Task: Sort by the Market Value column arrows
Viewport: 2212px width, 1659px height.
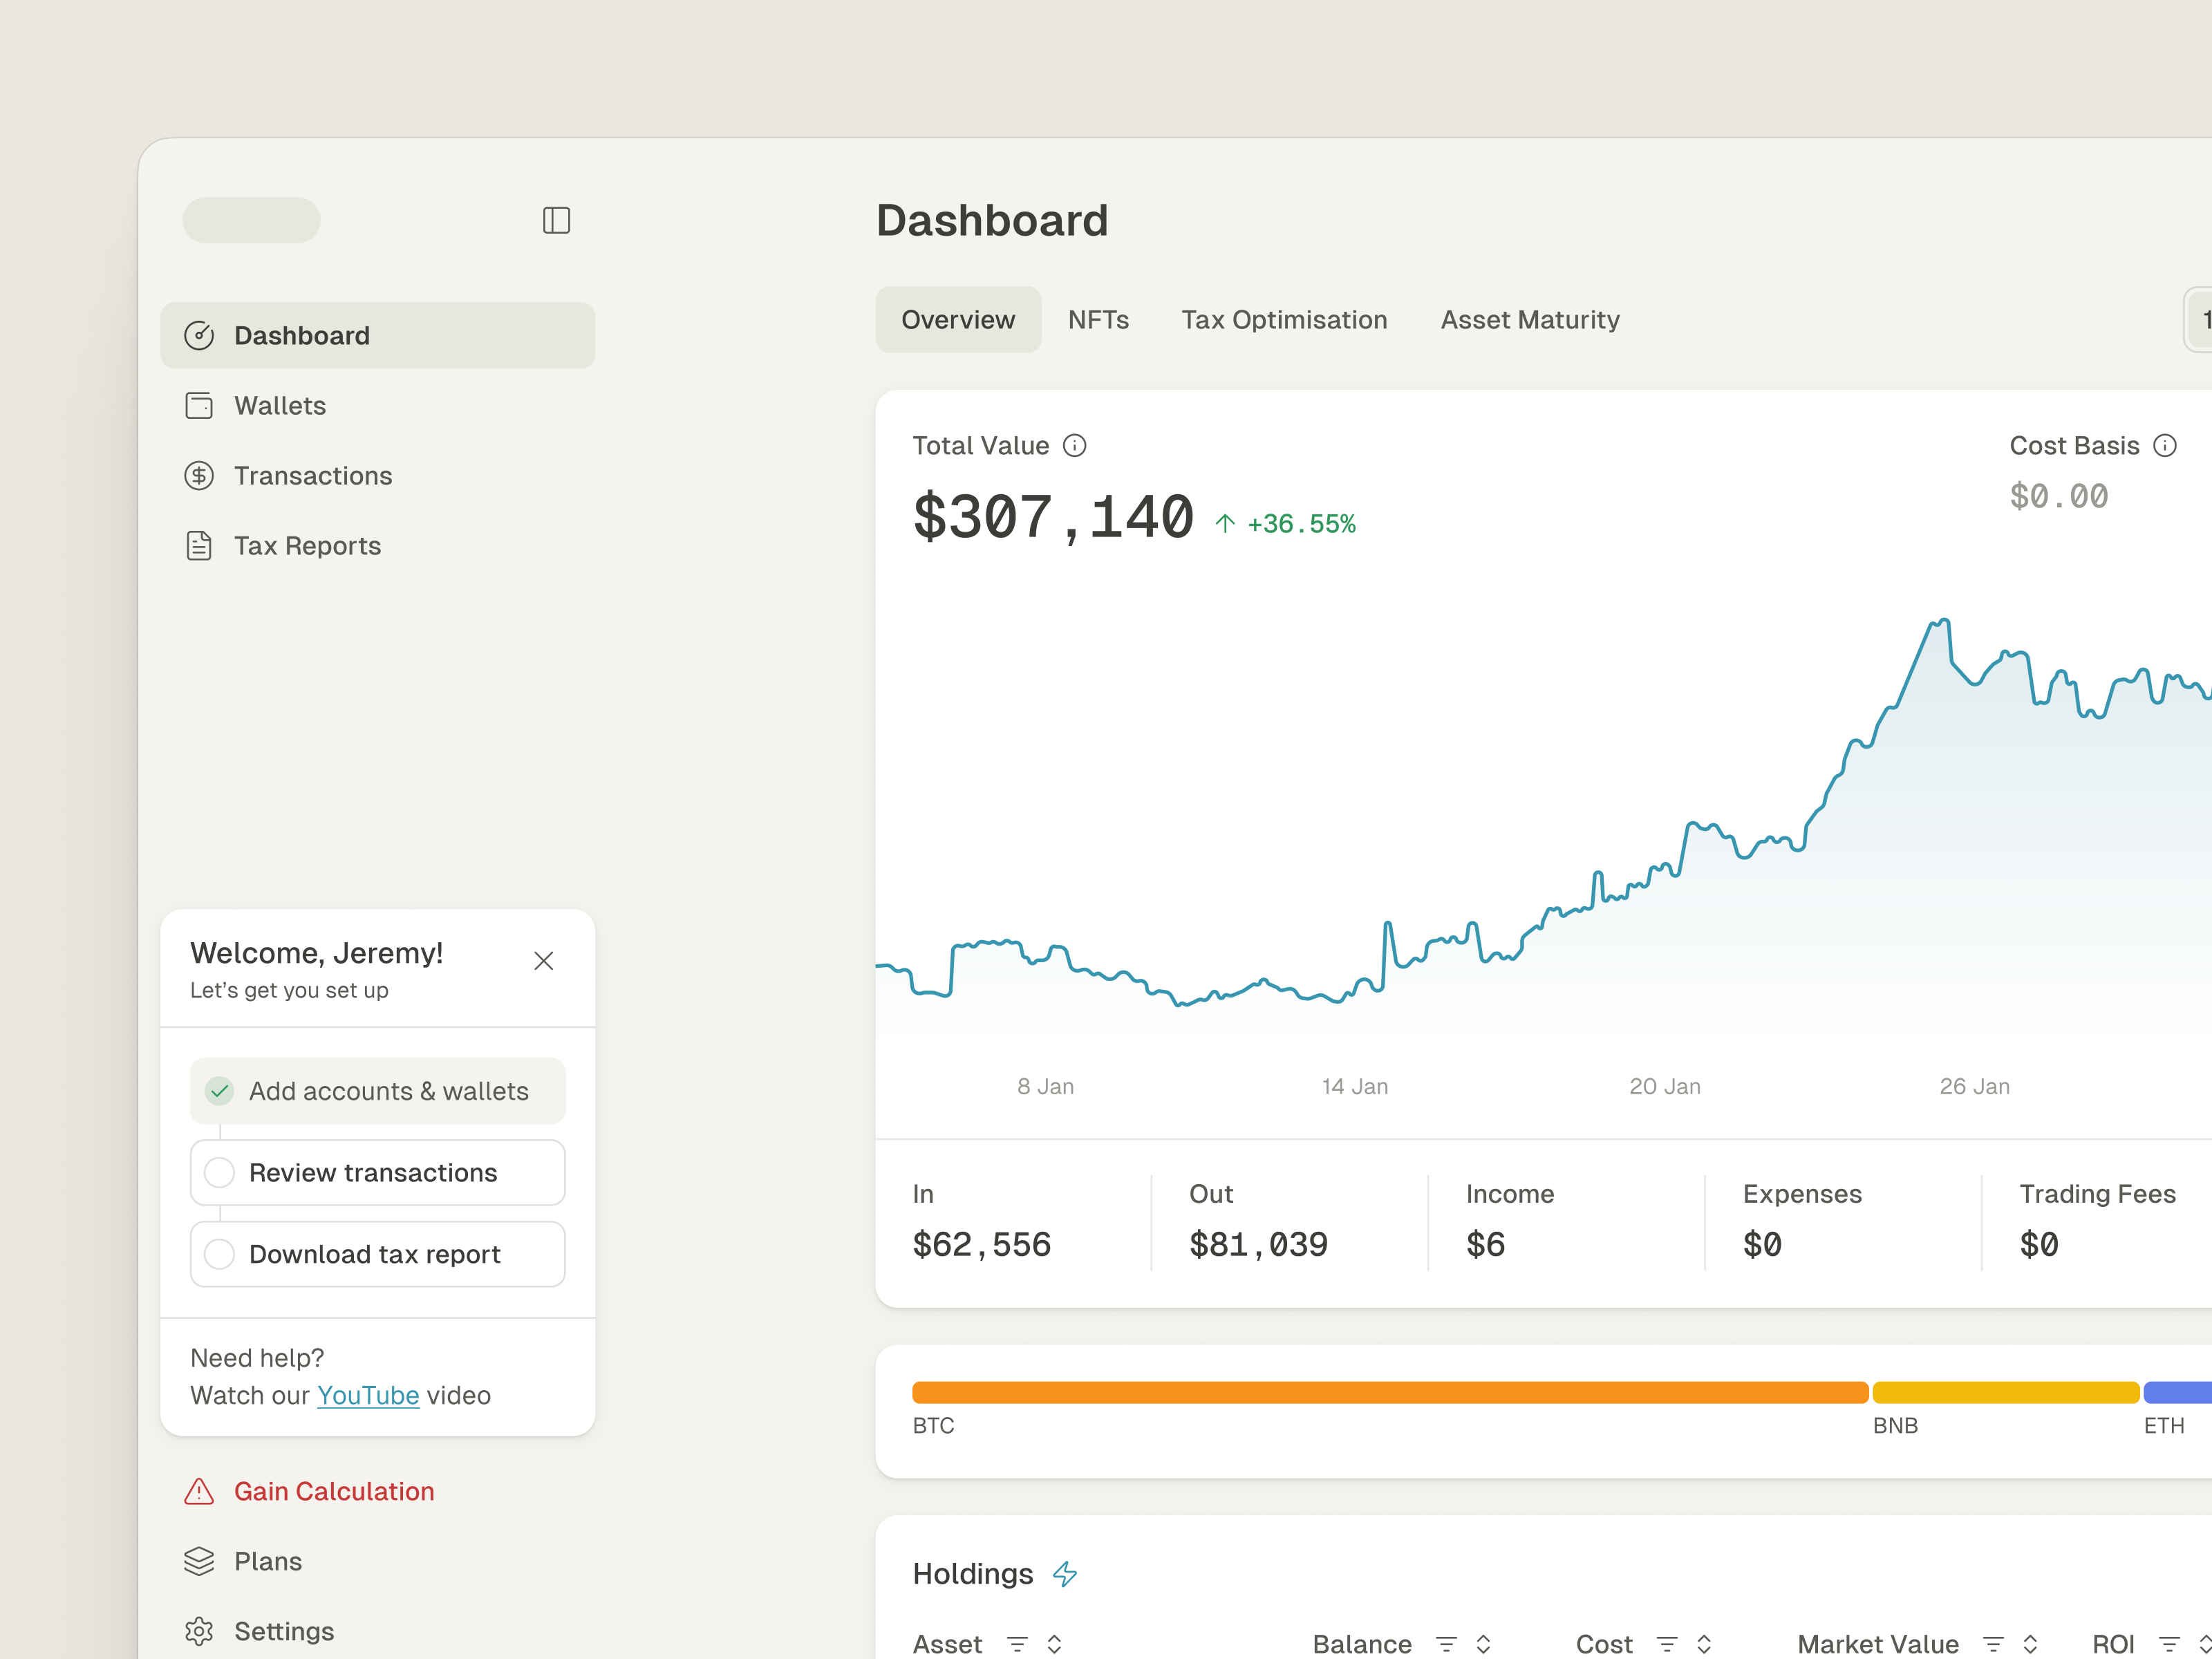Action: [2030, 1644]
